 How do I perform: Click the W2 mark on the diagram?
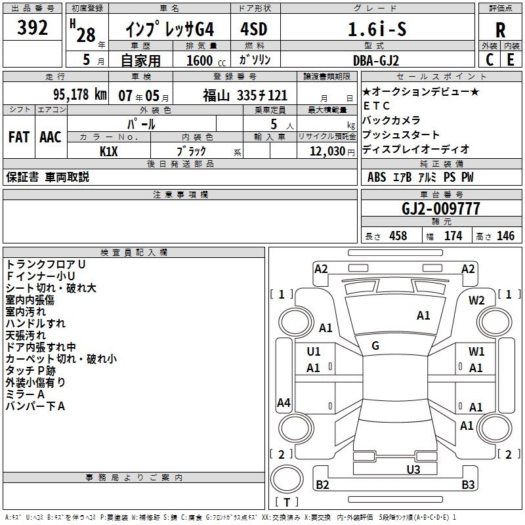(476, 301)
